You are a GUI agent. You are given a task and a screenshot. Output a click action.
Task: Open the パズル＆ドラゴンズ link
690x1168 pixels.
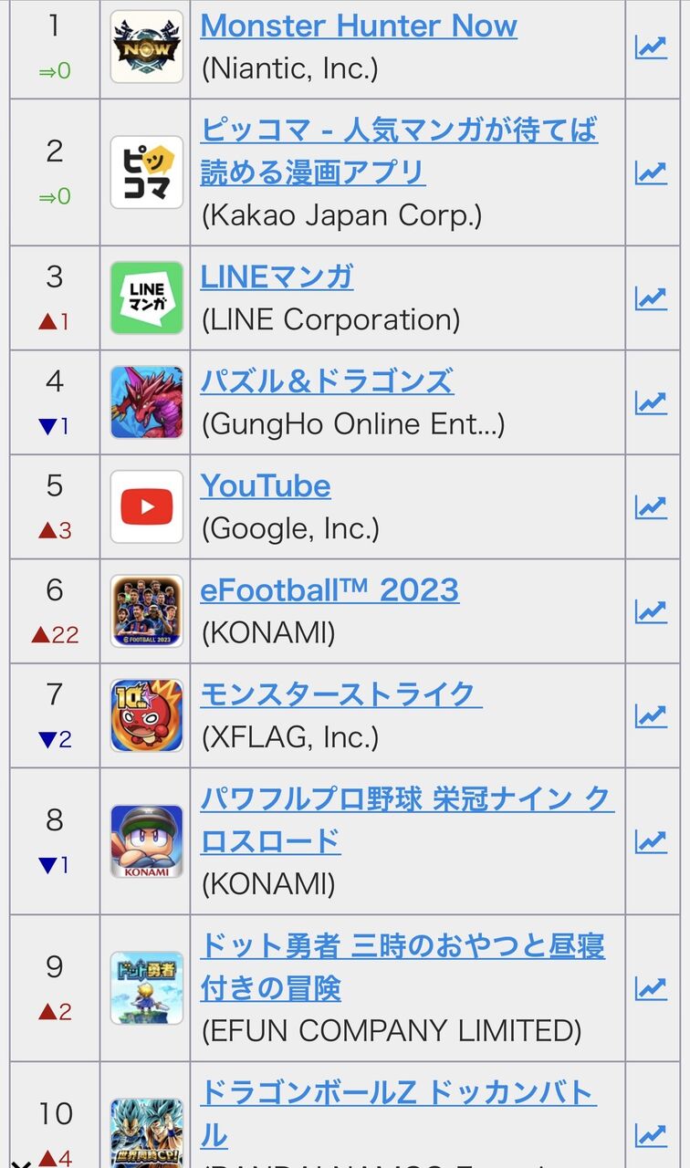point(327,381)
